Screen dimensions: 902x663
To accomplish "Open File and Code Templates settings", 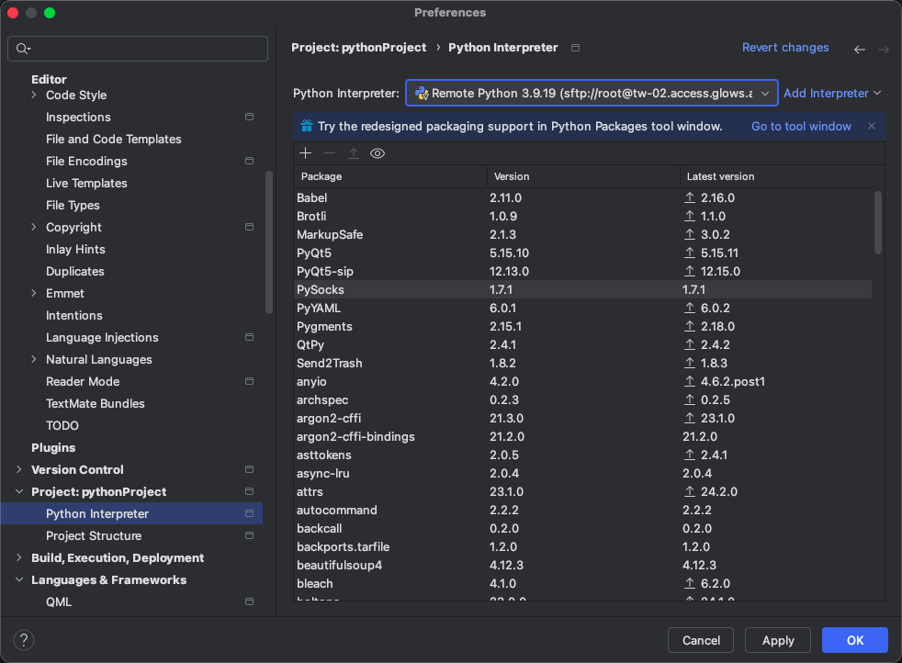I will pos(113,140).
